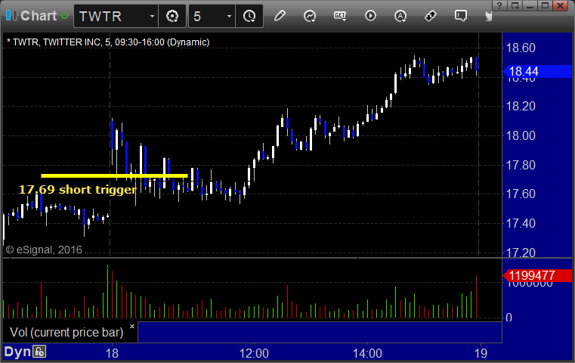
Task: Expand the TWTR symbol dropdown arrow
Action: 152,16
